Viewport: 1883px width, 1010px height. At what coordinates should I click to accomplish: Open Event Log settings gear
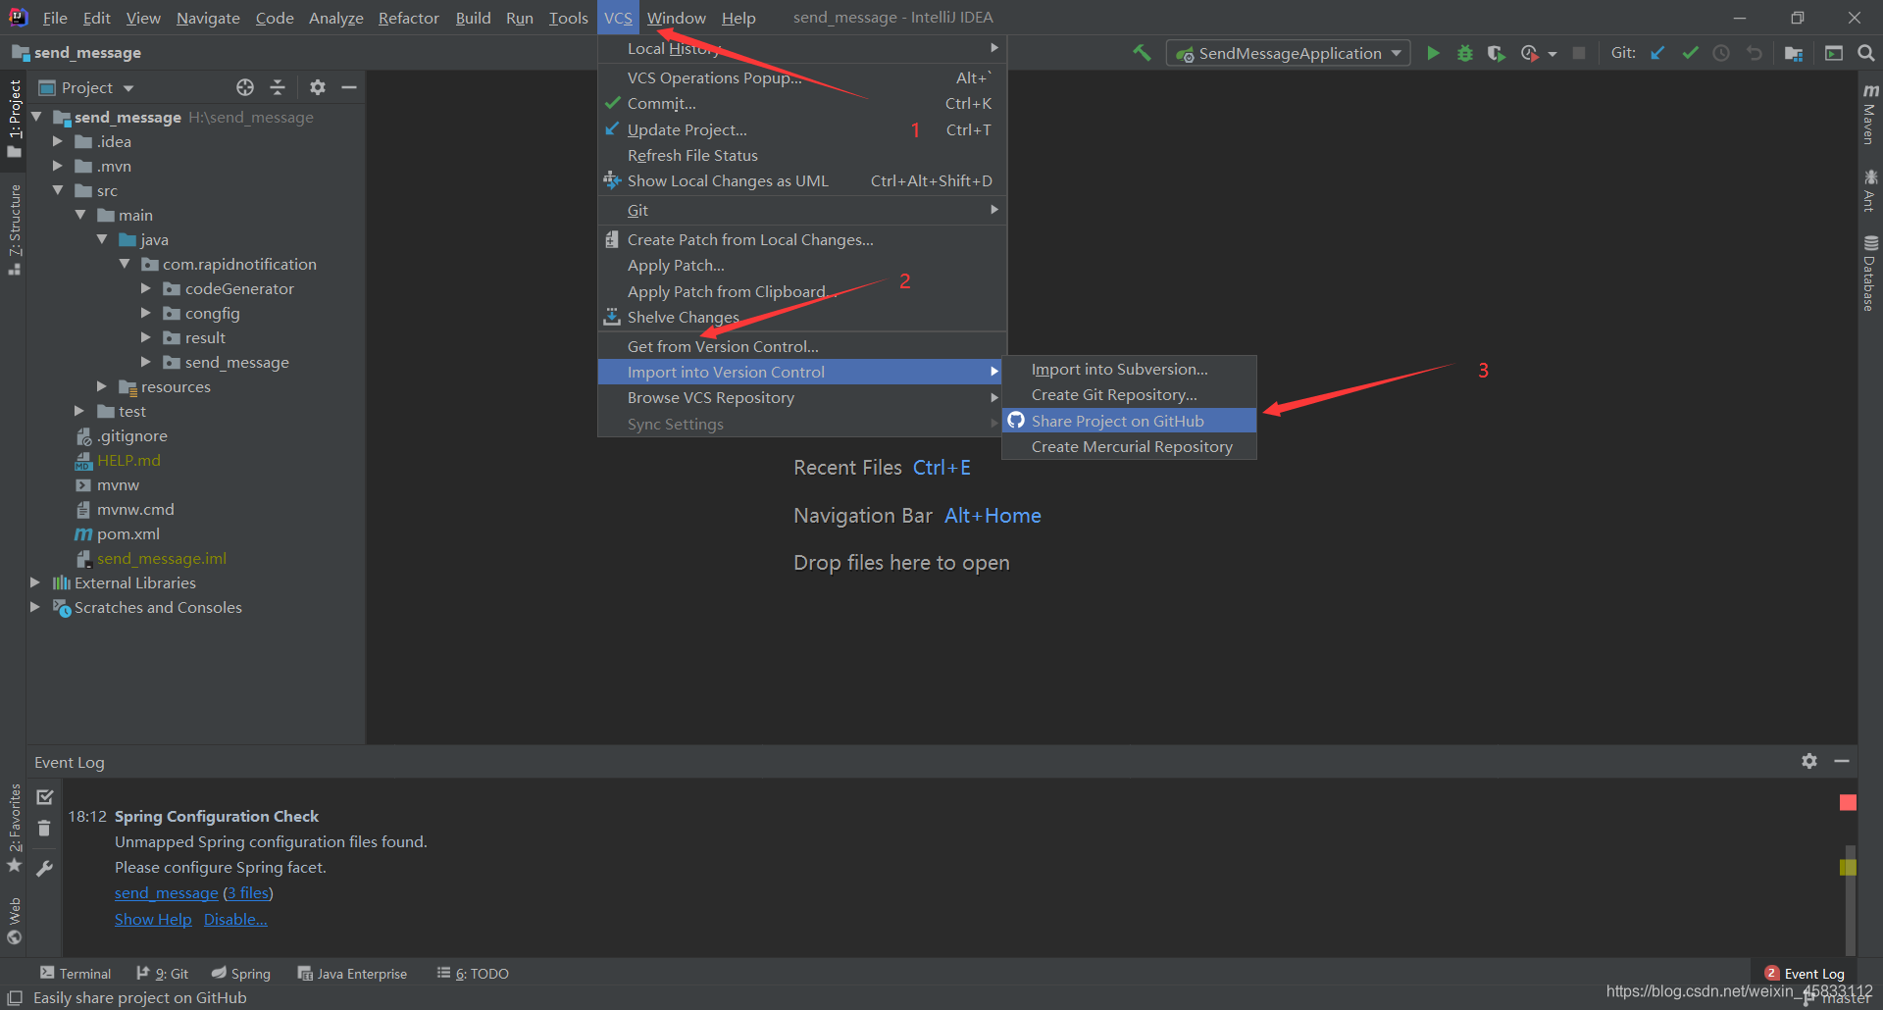(1809, 761)
